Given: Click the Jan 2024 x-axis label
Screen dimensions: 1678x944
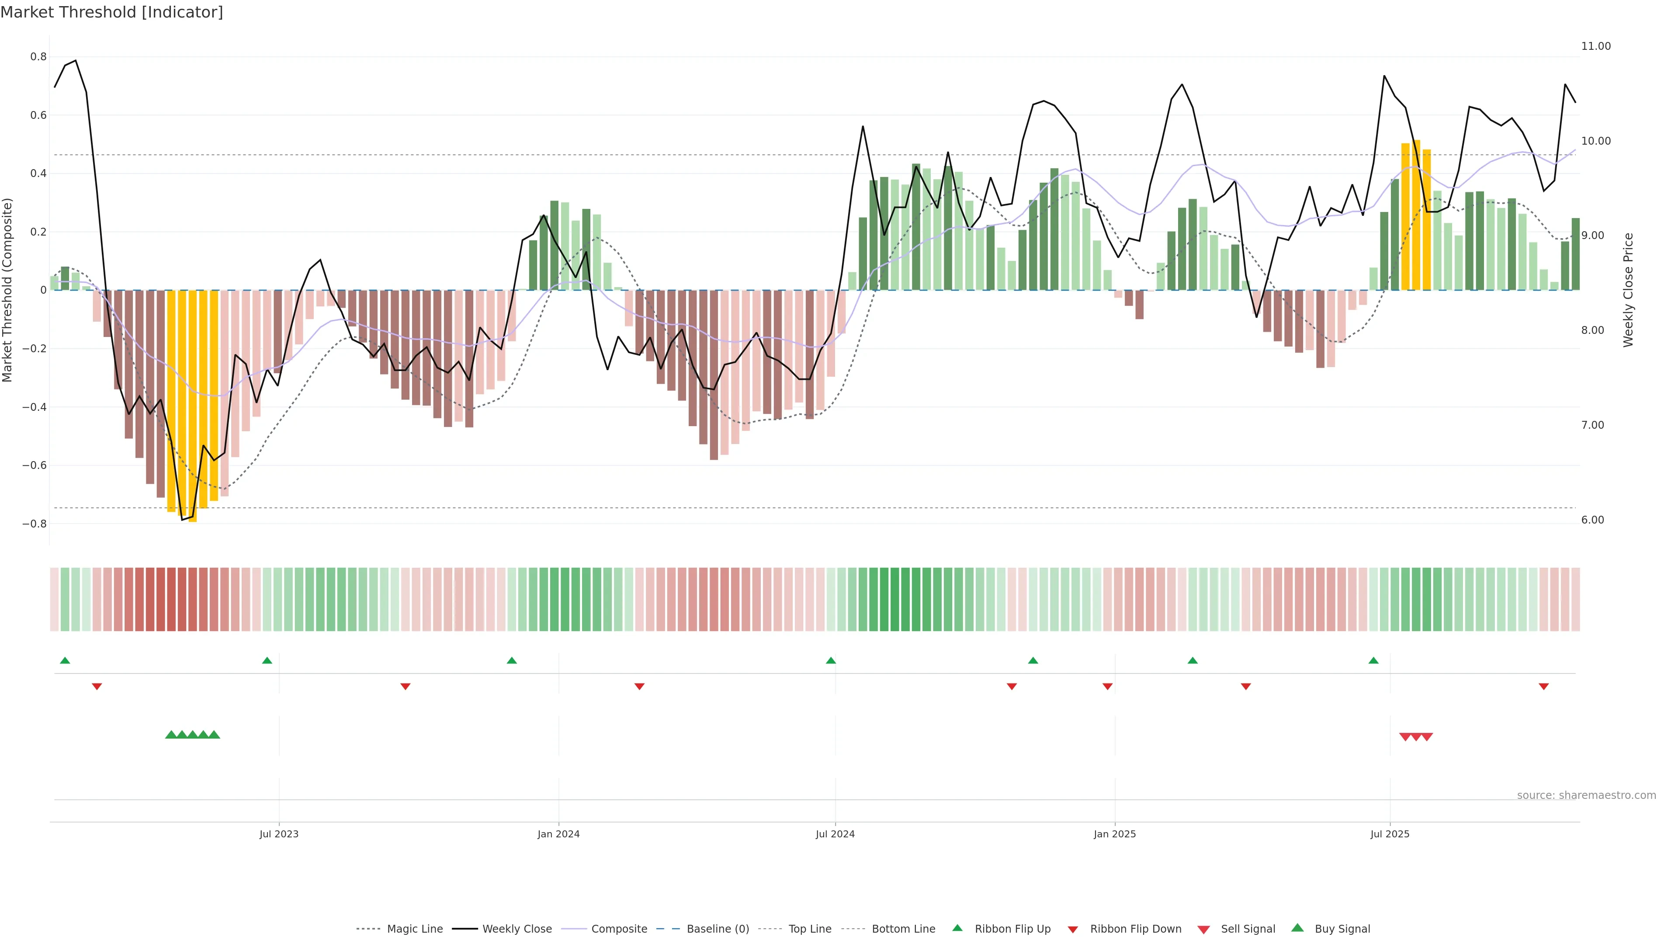Looking at the screenshot, I should click(558, 834).
